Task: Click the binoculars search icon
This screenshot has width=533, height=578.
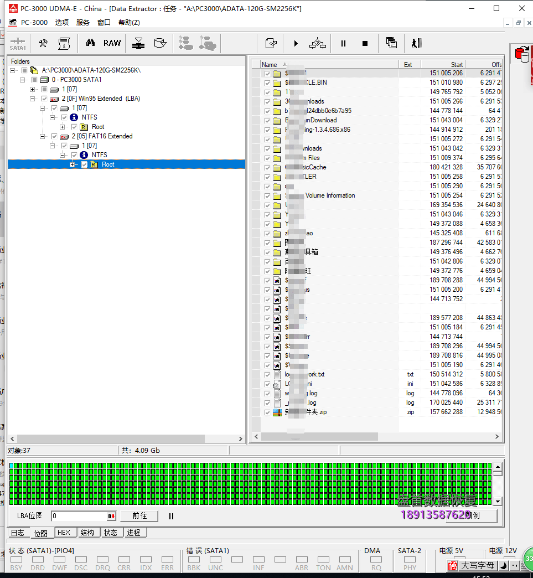Action: click(90, 43)
